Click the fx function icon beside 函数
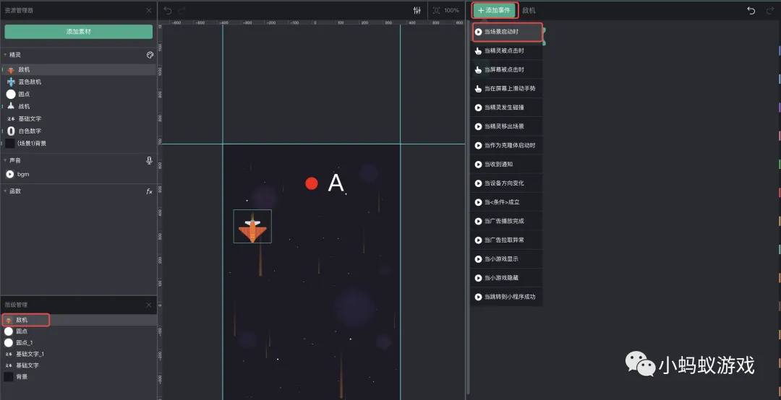The width and height of the screenshot is (781, 400). (x=149, y=191)
